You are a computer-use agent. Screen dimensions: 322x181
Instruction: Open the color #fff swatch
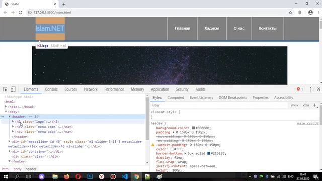[x=172, y=149]
